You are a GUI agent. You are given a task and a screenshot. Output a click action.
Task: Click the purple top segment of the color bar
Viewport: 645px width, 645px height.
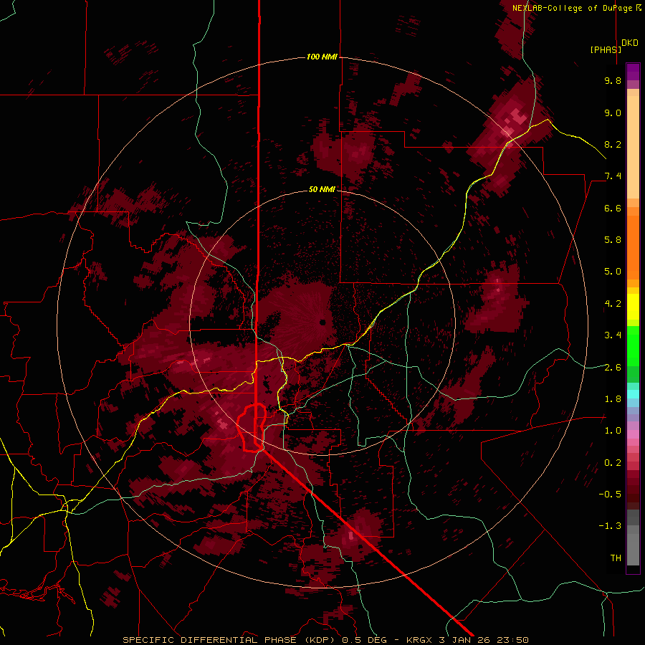click(633, 72)
